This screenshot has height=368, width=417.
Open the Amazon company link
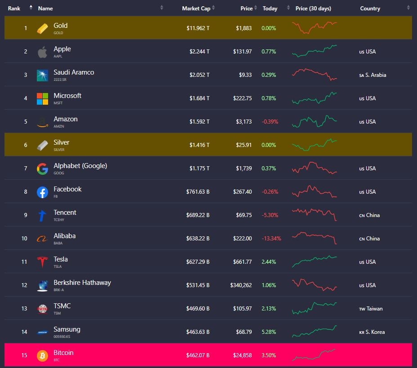[x=66, y=119]
